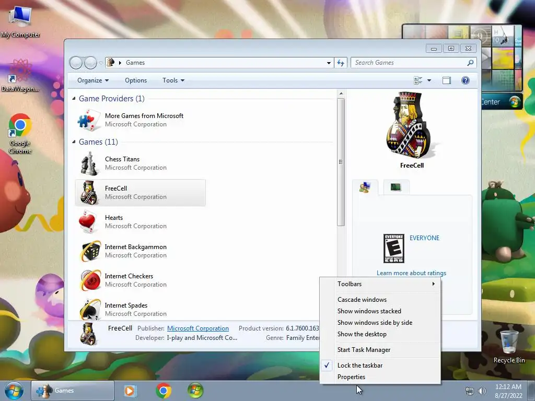Click Games in the address bar

(135, 63)
